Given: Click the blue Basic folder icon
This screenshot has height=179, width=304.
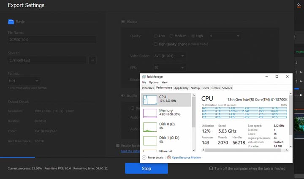Looking at the screenshot, I should click(11, 22).
